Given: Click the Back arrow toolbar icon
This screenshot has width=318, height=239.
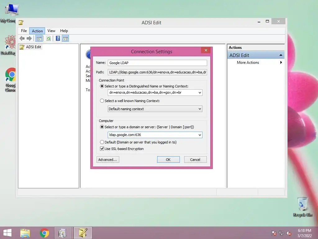Looking at the screenshot, I should 22,38.
